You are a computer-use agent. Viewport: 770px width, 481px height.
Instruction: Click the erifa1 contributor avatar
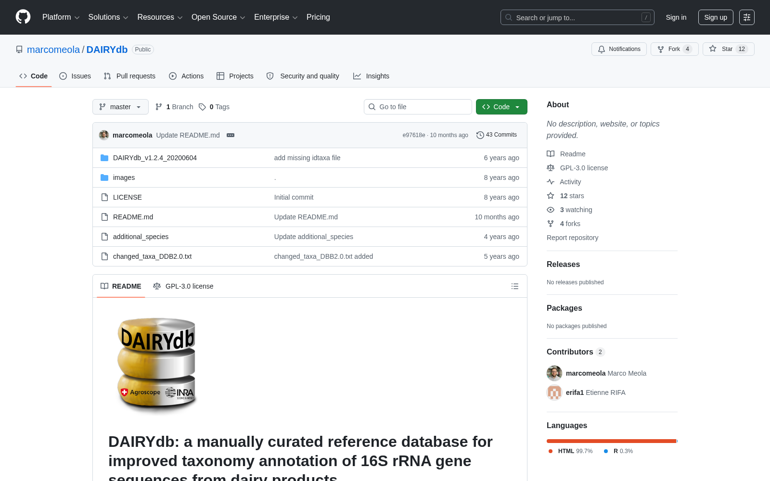point(554,392)
